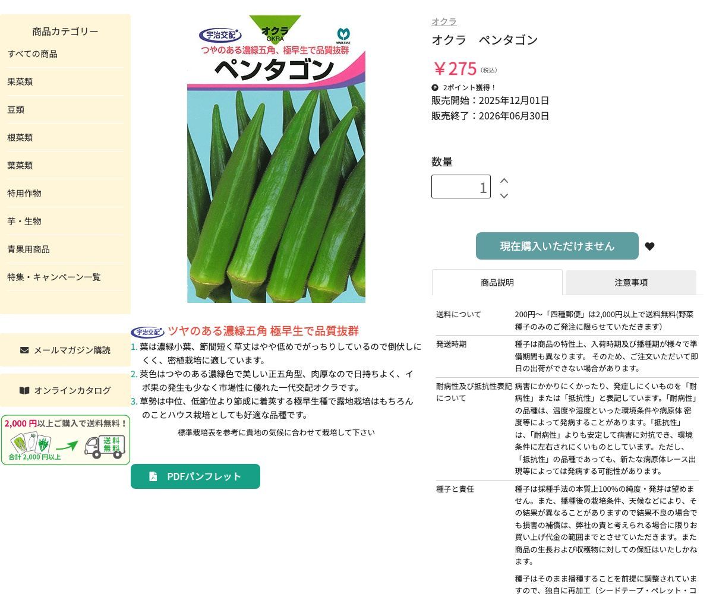Screen dimensions: 713x594
Task: Click the PDFパンフレット button
Action: click(x=195, y=476)
